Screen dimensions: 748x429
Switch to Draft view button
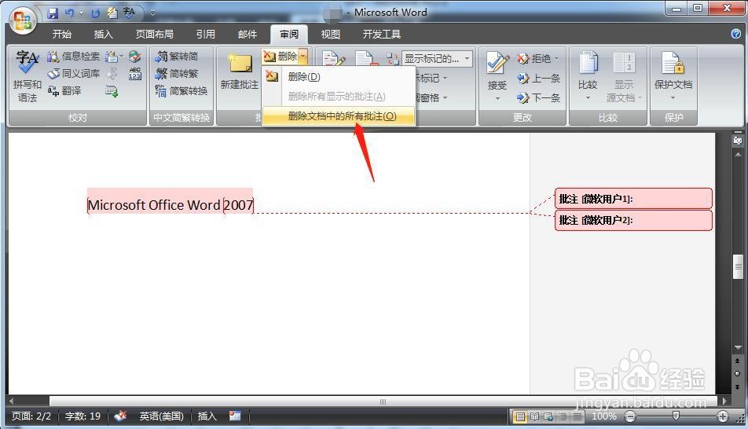tap(577, 417)
